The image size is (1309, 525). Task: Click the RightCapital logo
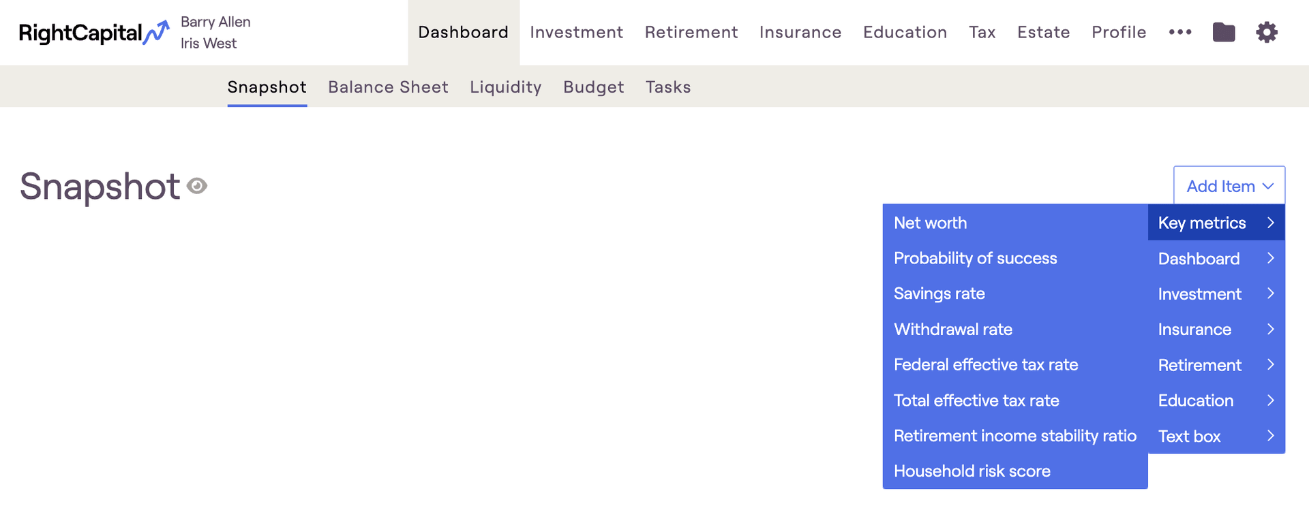[93, 33]
